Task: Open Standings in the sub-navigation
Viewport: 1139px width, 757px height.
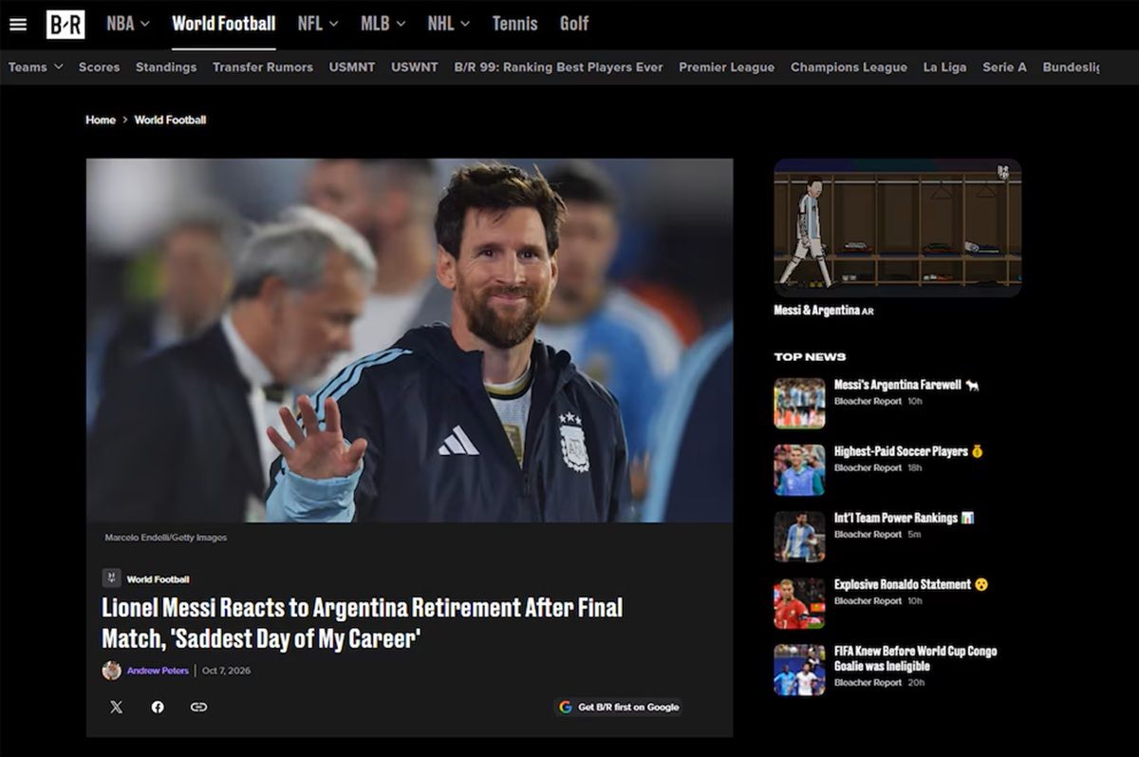Action: coord(166,67)
